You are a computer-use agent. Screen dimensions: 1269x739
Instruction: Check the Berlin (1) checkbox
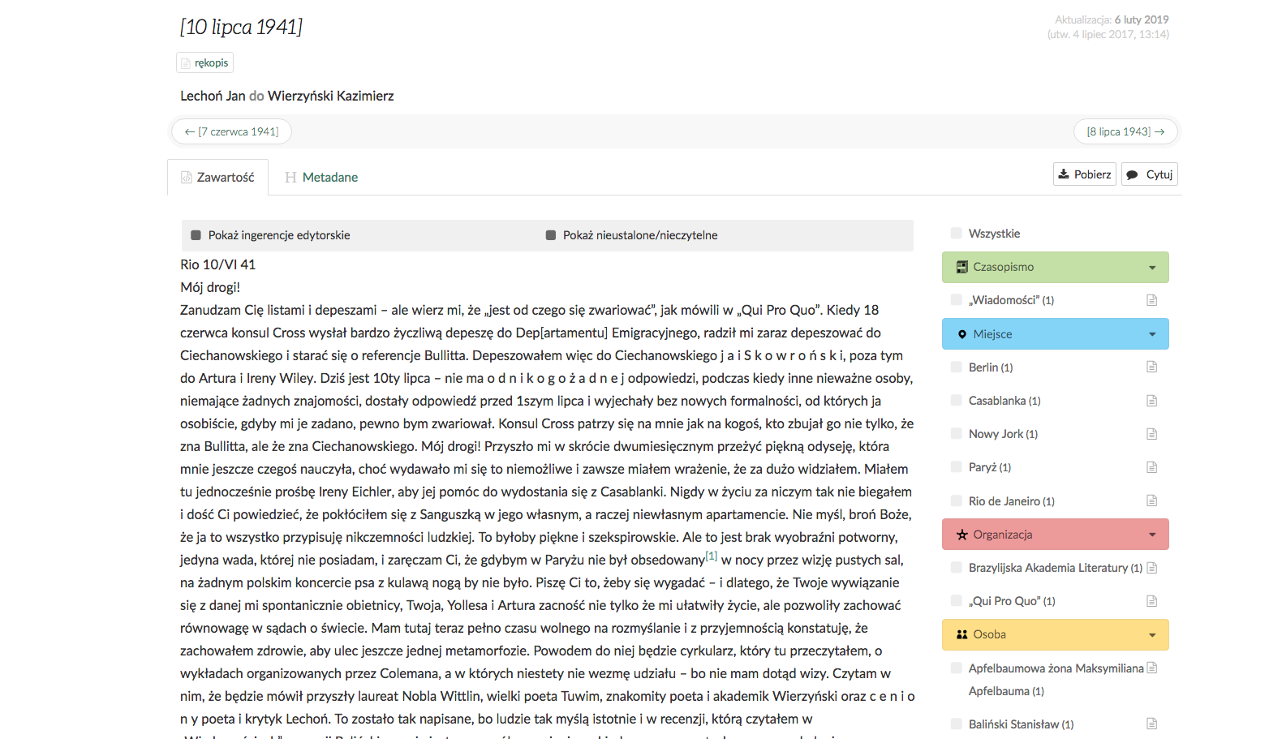coord(957,367)
